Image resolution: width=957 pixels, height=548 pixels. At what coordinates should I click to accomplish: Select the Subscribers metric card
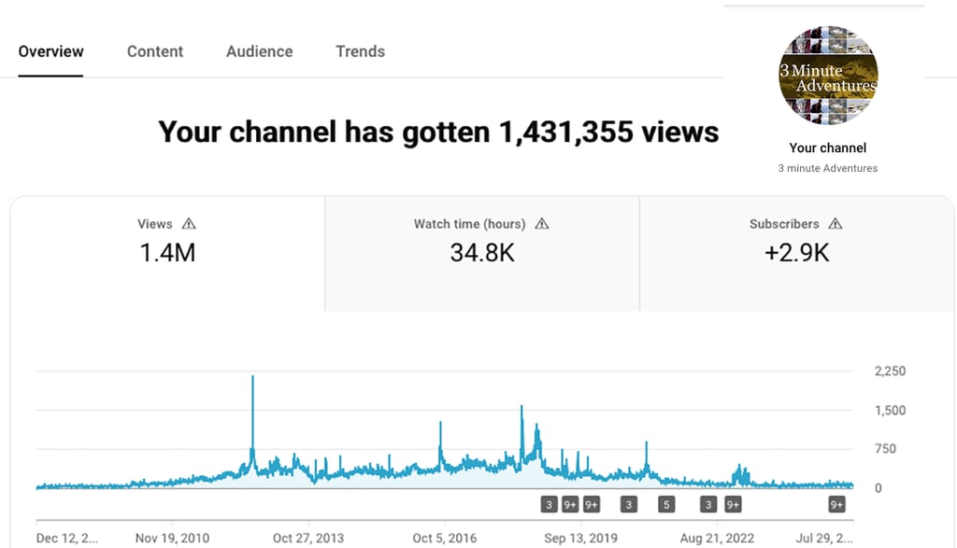[x=797, y=254]
